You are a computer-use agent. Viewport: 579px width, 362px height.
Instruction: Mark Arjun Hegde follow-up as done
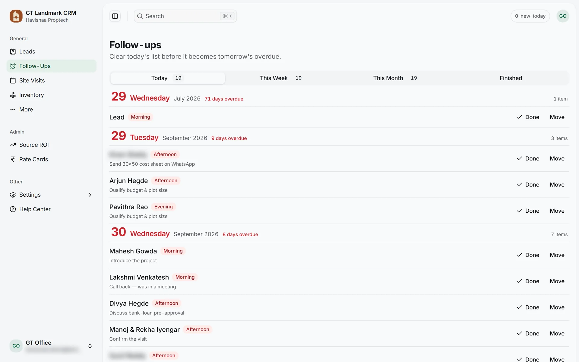[x=528, y=185]
